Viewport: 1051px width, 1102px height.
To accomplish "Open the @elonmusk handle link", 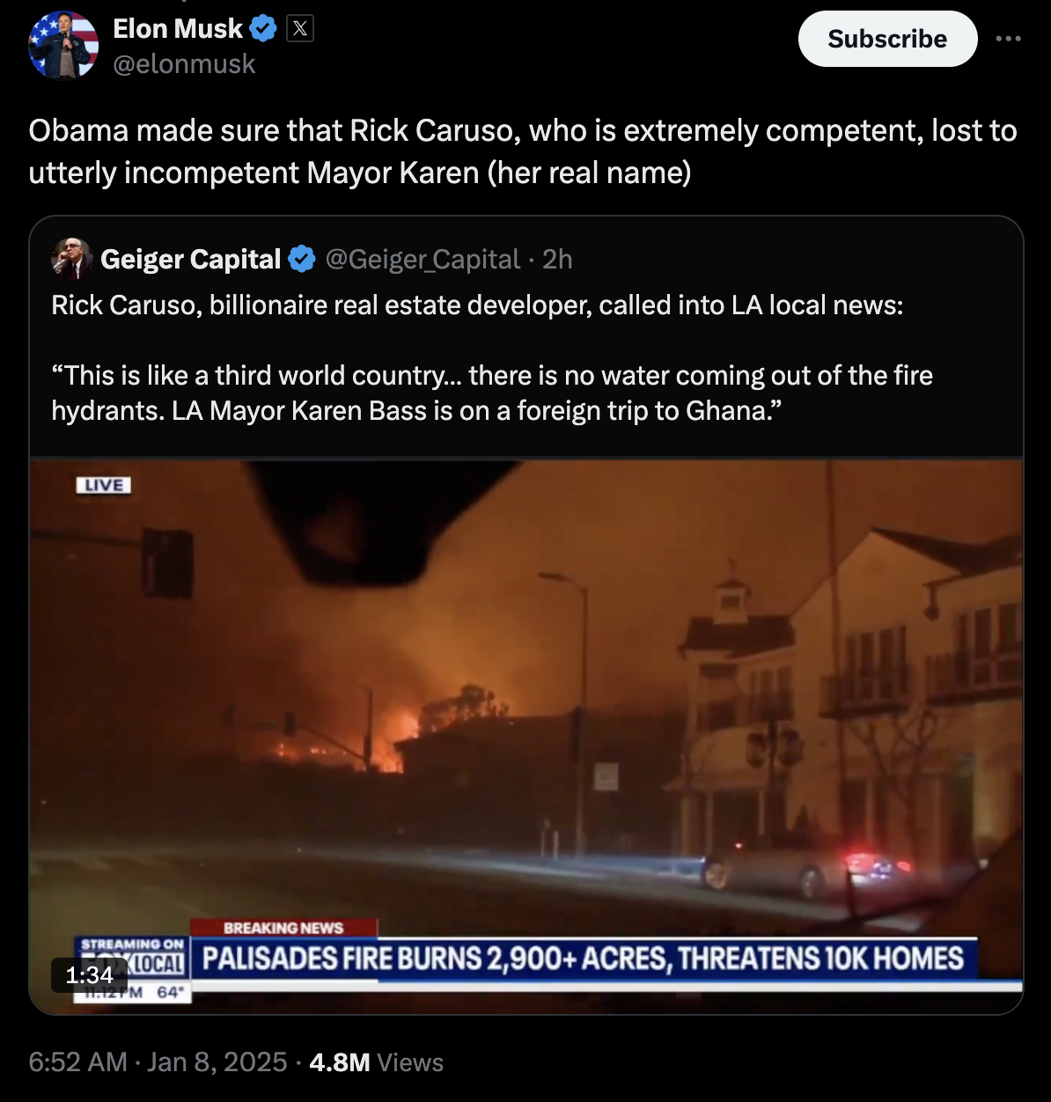I will pyautogui.click(x=184, y=64).
